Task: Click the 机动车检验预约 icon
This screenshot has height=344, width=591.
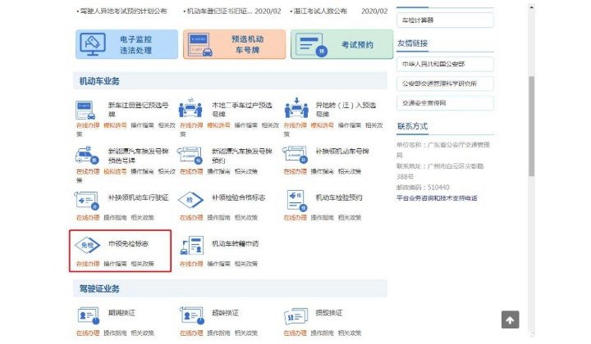Action: [295, 200]
